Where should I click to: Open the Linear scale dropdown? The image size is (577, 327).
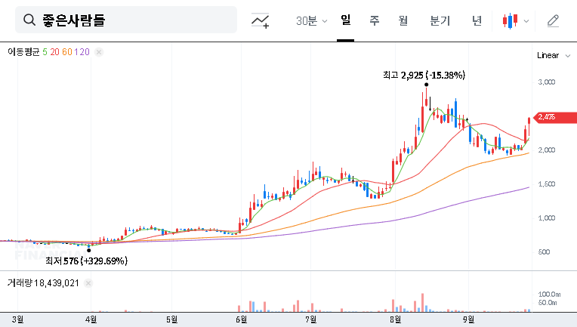tap(554, 56)
